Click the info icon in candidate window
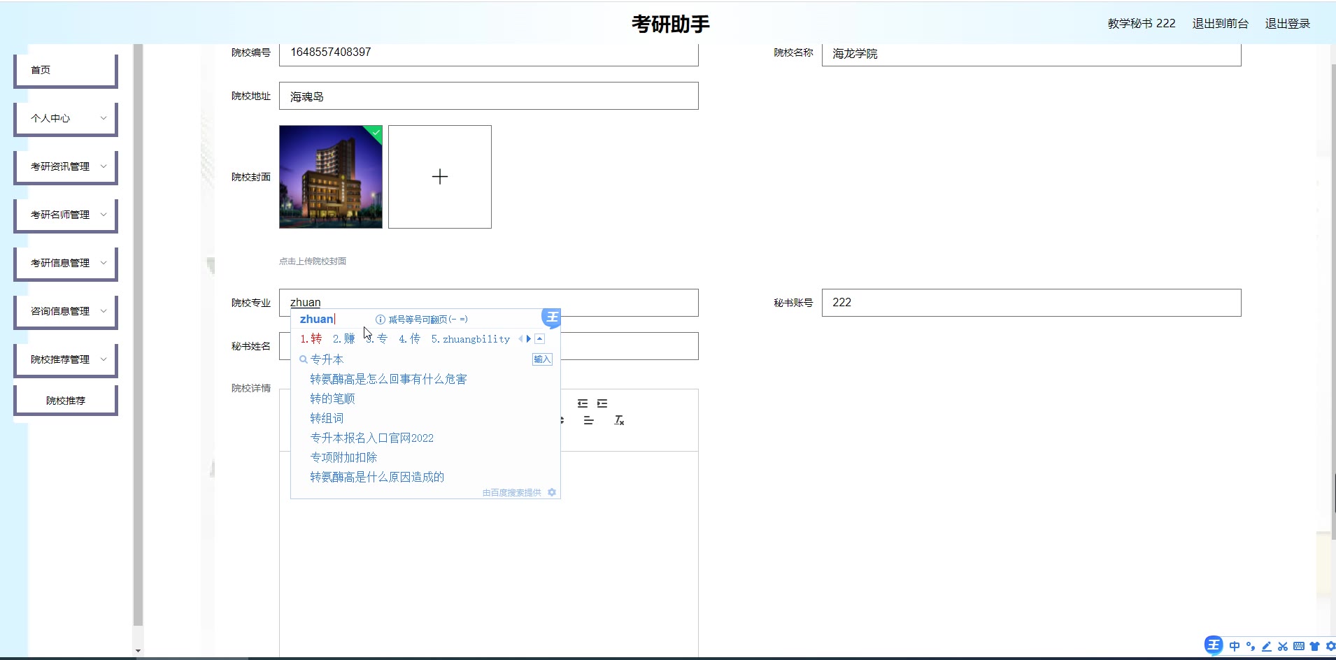1336x660 pixels. (x=381, y=320)
